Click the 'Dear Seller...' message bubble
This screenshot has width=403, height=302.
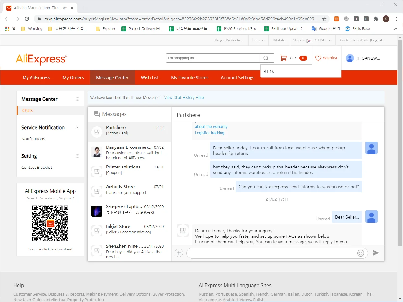(347, 217)
